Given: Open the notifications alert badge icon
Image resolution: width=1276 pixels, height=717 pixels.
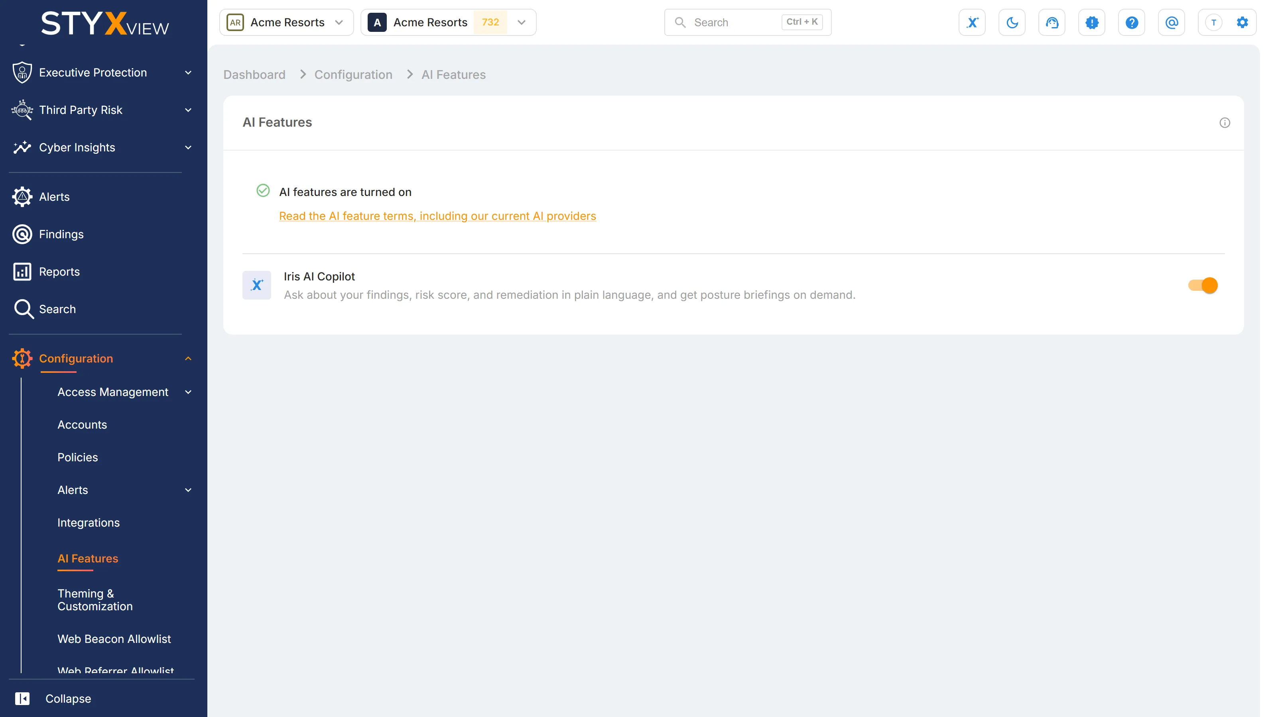Looking at the screenshot, I should [x=1092, y=22].
